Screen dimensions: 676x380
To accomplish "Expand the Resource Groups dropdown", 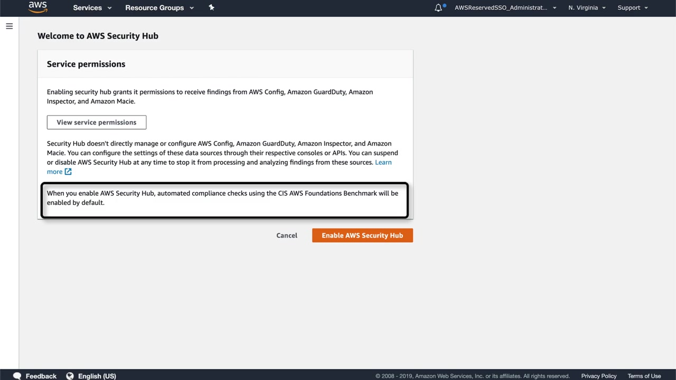I will tap(159, 8).
